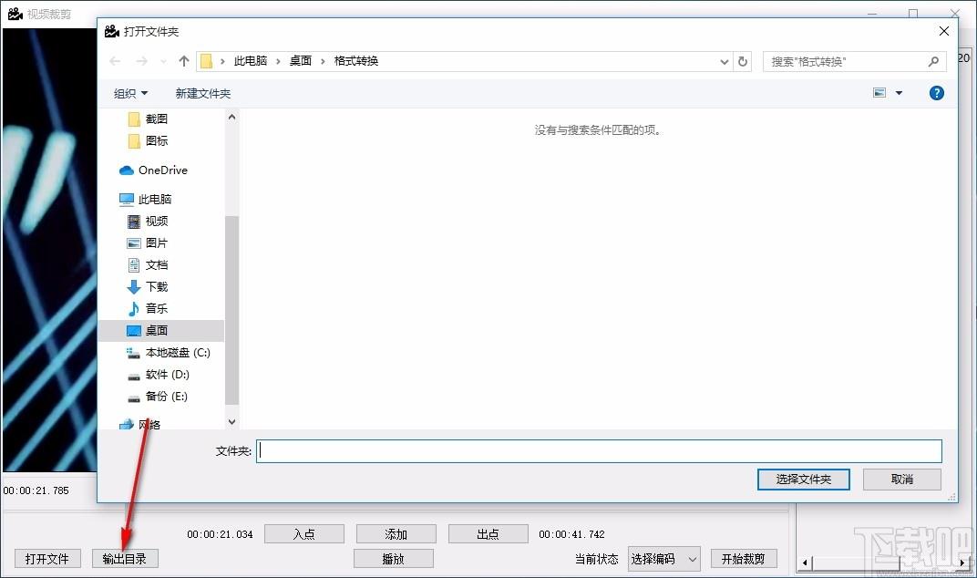Select 截图 folder in sidebar
Image resolution: width=977 pixels, height=578 pixels.
(157, 119)
